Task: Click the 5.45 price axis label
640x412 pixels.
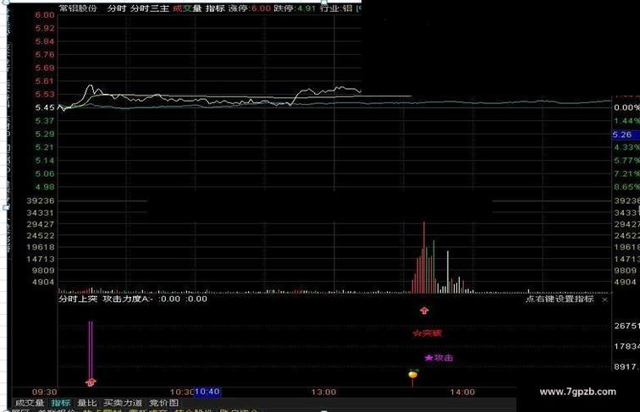Action: 45,107
